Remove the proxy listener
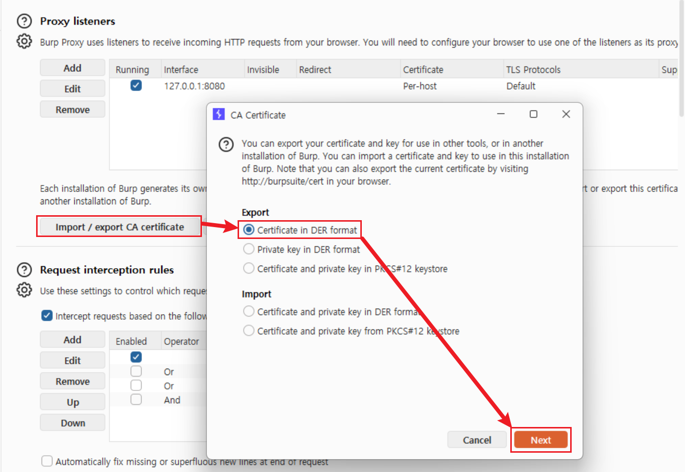The width and height of the screenshot is (685, 472). click(x=72, y=109)
